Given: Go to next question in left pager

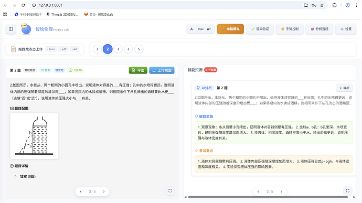Looking at the screenshot, I should coord(104,191).
